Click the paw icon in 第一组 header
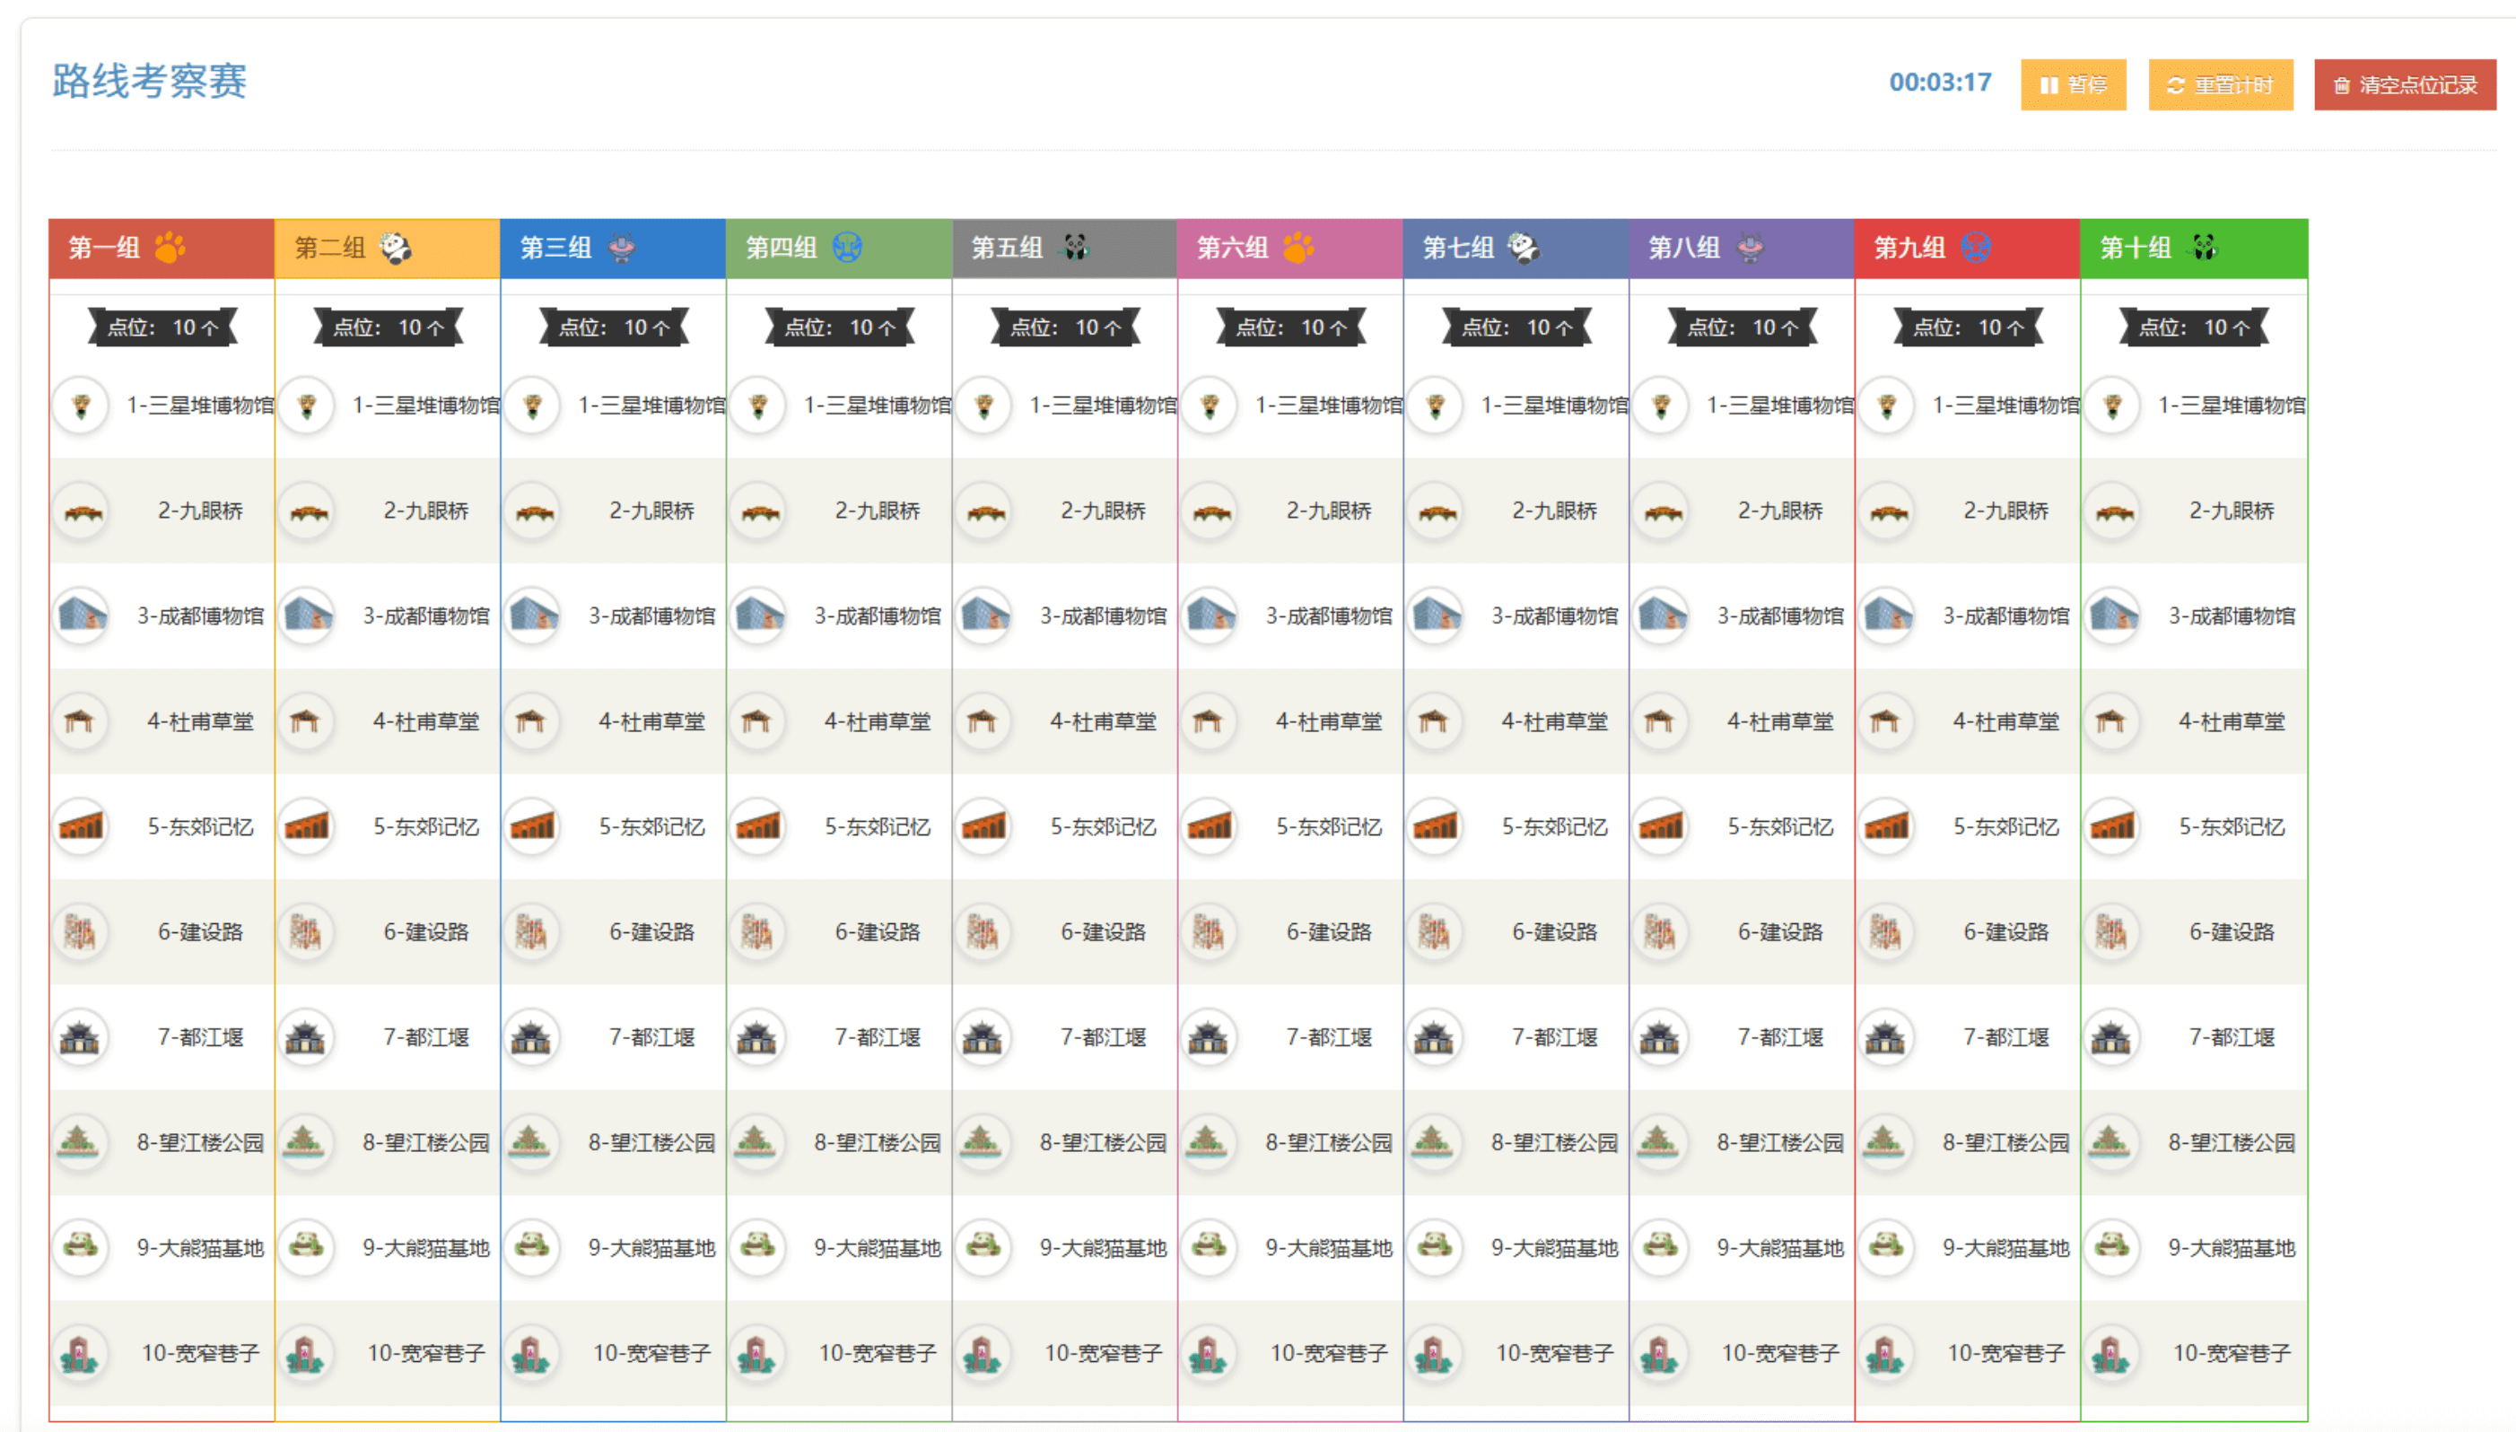This screenshot has height=1432, width=2516. [170, 247]
